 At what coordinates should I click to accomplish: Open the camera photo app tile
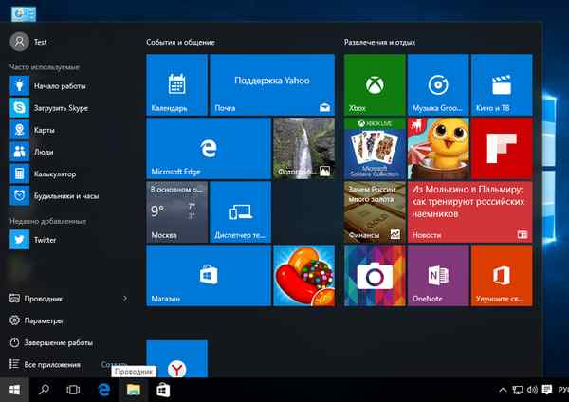(375, 276)
